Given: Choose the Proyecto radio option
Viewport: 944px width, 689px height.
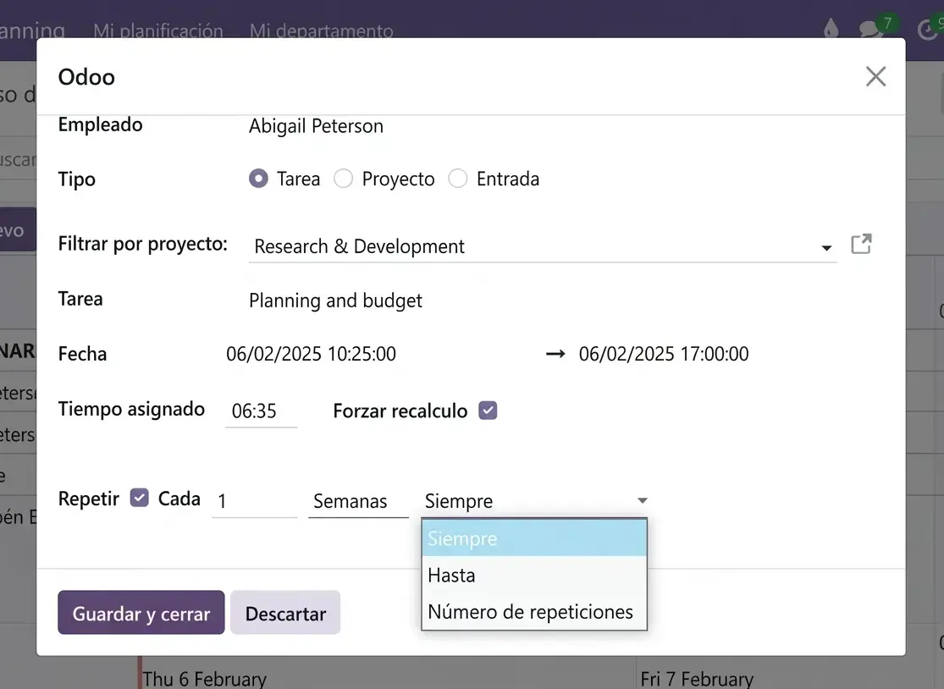Looking at the screenshot, I should pyautogui.click(x=343, y=179).
